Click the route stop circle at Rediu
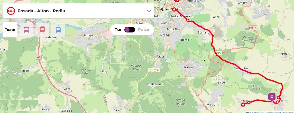This screenshot has height=113, width=294. pyautogui.click(x=243, y=105)
